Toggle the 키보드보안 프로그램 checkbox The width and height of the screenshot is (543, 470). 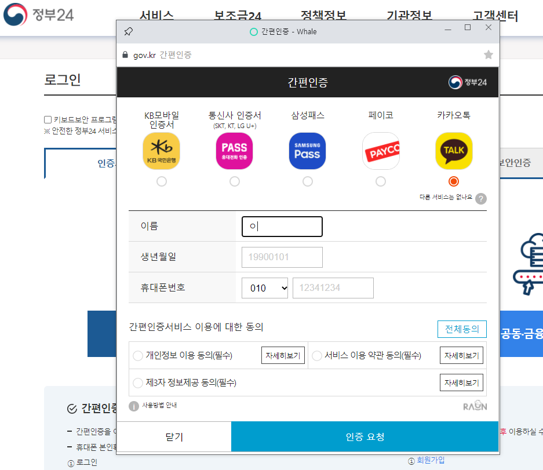[48, 119]
